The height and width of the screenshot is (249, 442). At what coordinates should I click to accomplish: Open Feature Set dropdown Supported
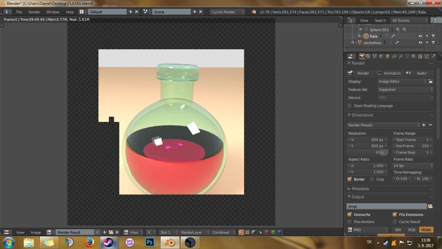tap(405, 89)
